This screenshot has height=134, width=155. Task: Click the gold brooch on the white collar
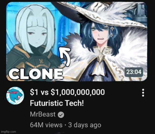tap(101, 58)
